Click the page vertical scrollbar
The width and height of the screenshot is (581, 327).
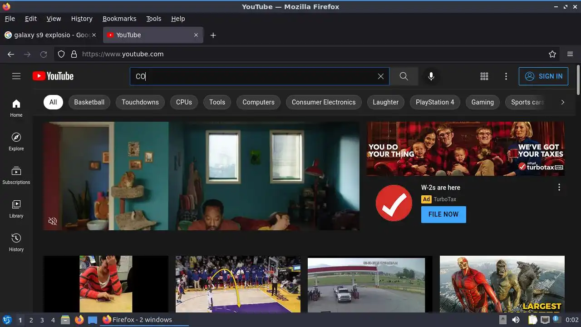coord(578,80)
